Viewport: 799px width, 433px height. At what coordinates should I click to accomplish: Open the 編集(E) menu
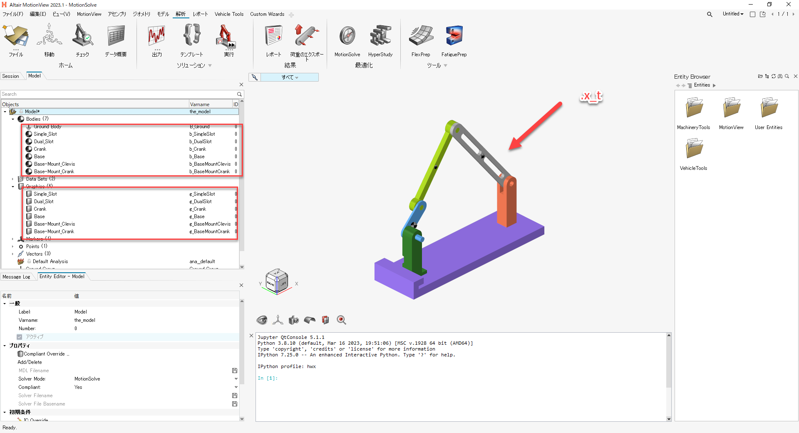38,14
